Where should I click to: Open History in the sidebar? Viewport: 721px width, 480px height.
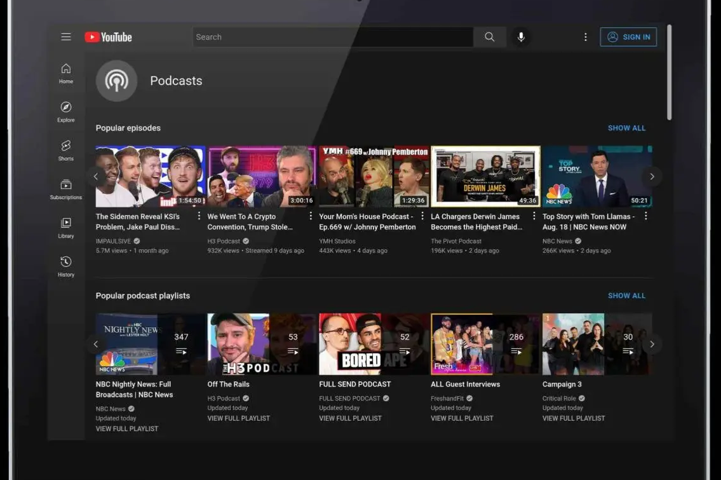pos(66,267)
